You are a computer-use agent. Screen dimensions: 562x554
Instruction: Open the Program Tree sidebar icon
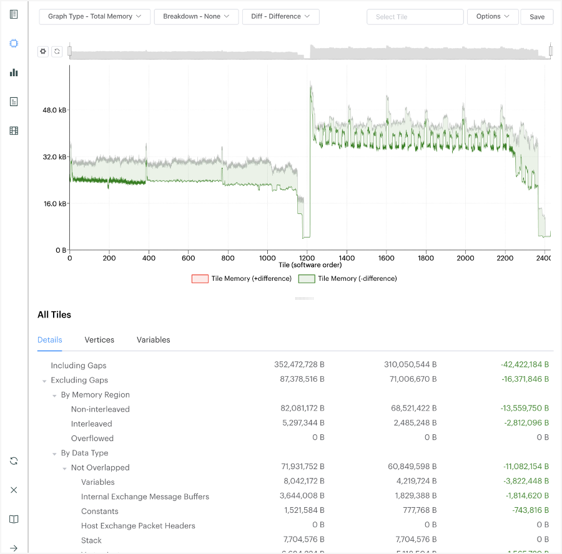coord(13,101)
